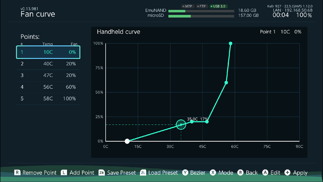Image resolution: width=323 pixels, height=182 pixels.
Task: Select point 5 row with 58C 100%
Action: click(x=48, y=99)
